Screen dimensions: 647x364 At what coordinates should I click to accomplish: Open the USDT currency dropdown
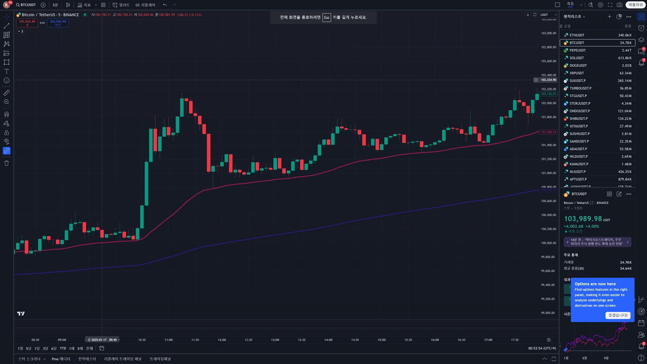(548, 15)
